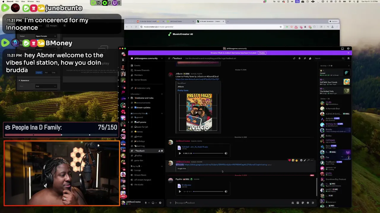Open headphone output options chevron
Screen dimensions: 380x213
156,203
